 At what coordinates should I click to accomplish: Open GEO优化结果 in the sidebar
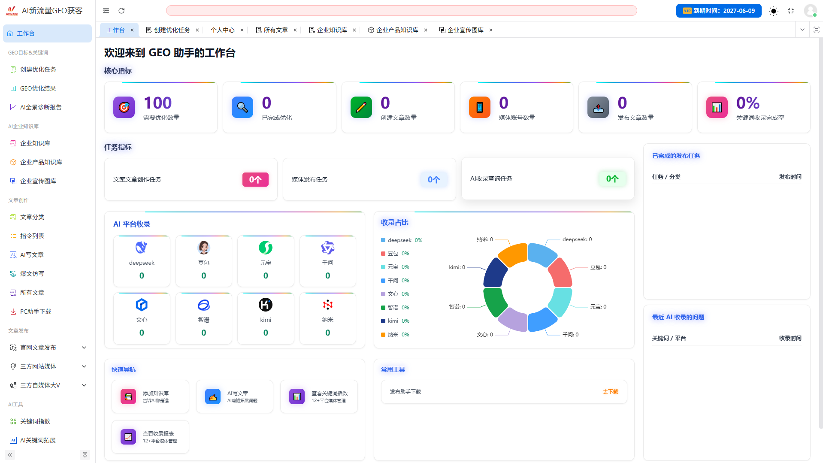click(x=47, y=88)
